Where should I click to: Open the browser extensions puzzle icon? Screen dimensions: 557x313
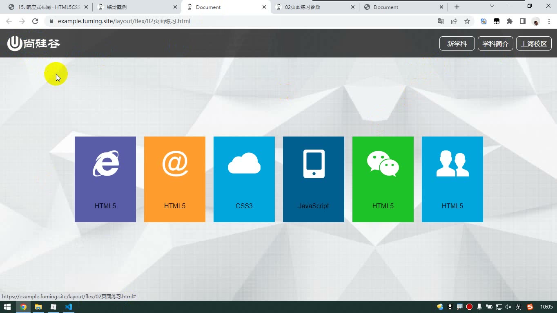click(x=510, y=21)
